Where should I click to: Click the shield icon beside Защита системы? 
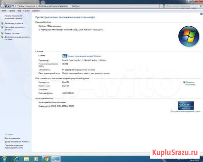coord(2,33)
